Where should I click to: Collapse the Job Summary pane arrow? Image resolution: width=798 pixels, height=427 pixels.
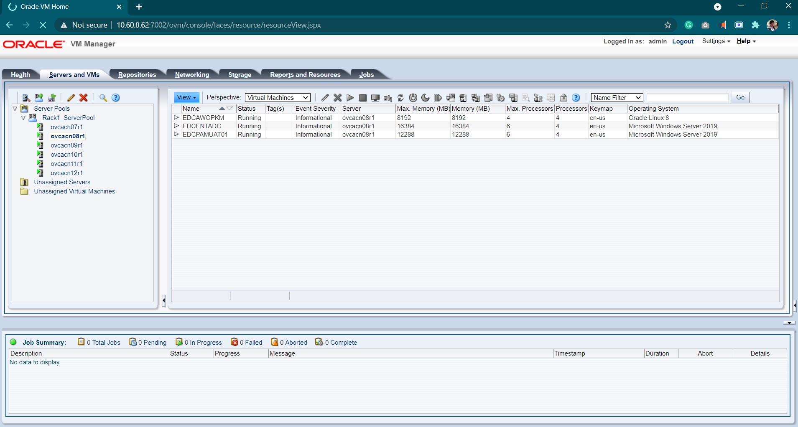point(789,323)
